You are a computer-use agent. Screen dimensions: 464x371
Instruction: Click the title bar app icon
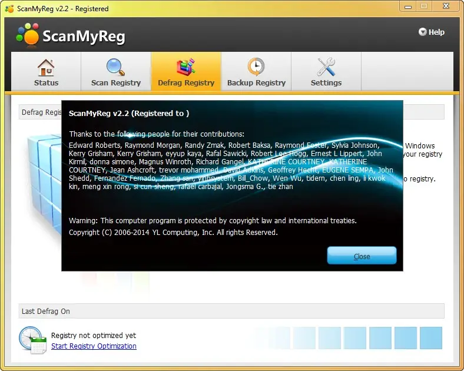pyautogui.click(x=9, y=9)
